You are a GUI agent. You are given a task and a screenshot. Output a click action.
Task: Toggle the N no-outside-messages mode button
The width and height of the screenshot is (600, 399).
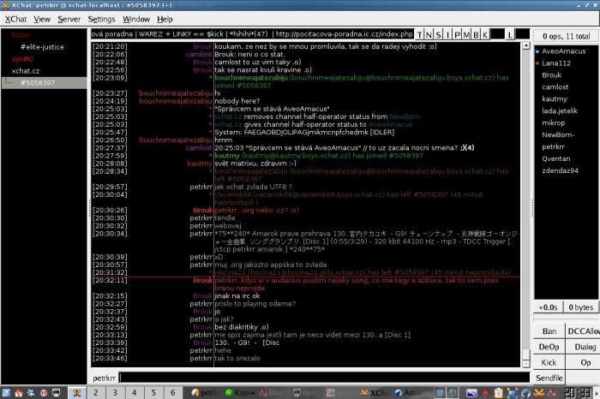(429, 34)
